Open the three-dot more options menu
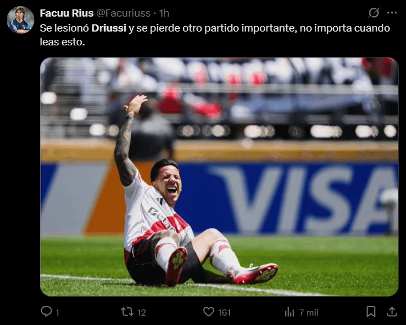This screenshot has width=406, height=325. pos(392,13)
